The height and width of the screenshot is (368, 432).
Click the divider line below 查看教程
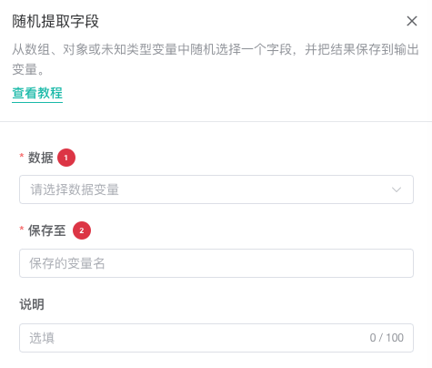(216, 121)
